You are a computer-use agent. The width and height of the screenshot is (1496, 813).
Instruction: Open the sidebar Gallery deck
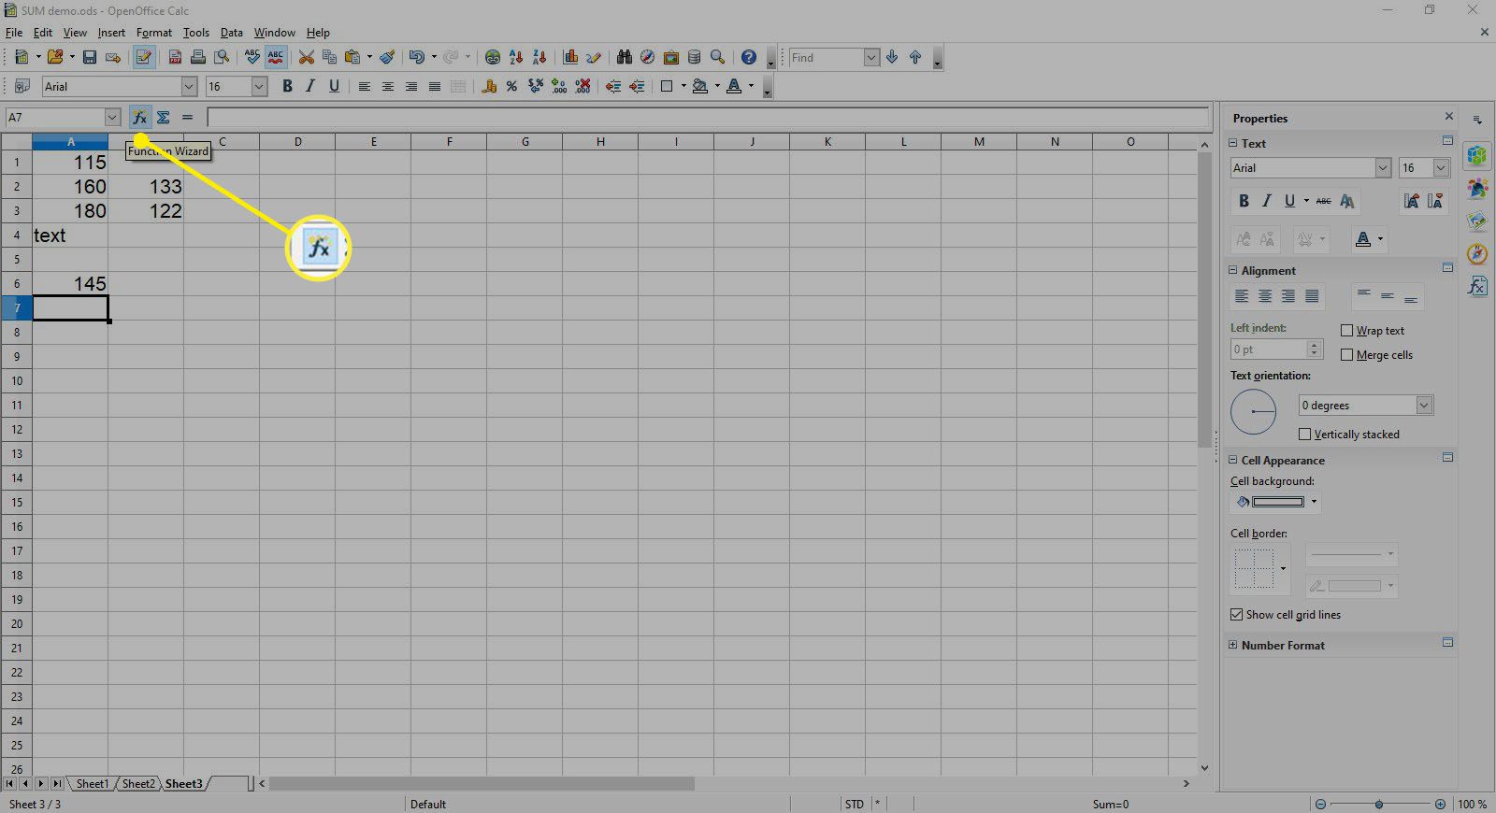[x=1477, y=221]
